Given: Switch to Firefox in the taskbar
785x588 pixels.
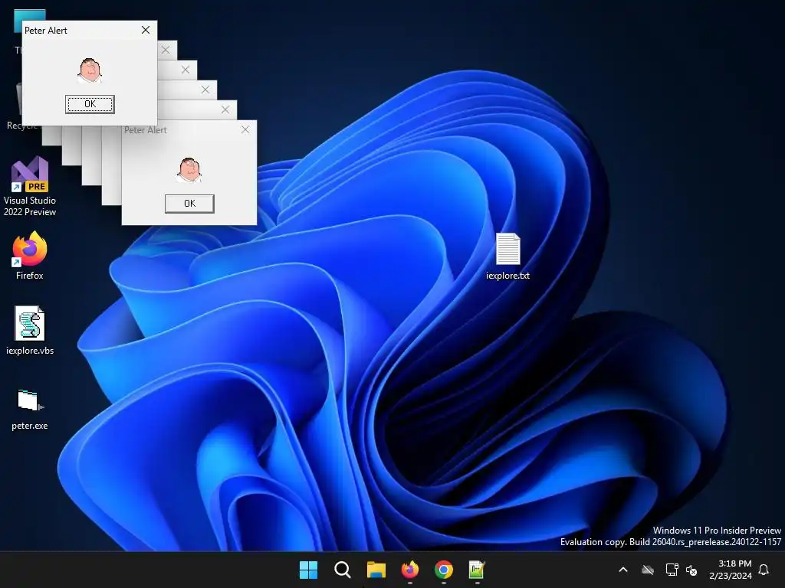Looking at the screenshot, I should 410,570.
